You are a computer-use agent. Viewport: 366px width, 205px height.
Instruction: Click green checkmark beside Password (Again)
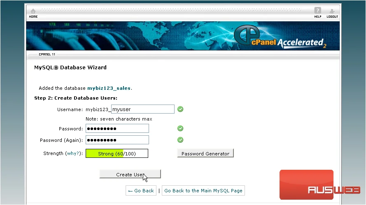click(180, 140)
